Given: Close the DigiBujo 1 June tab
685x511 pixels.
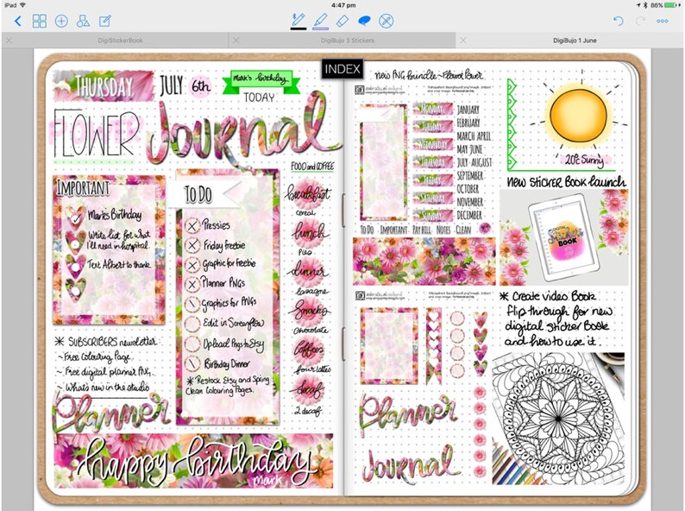Looking at the screenshot, I should pyautogui.click(x=463, y=41).
